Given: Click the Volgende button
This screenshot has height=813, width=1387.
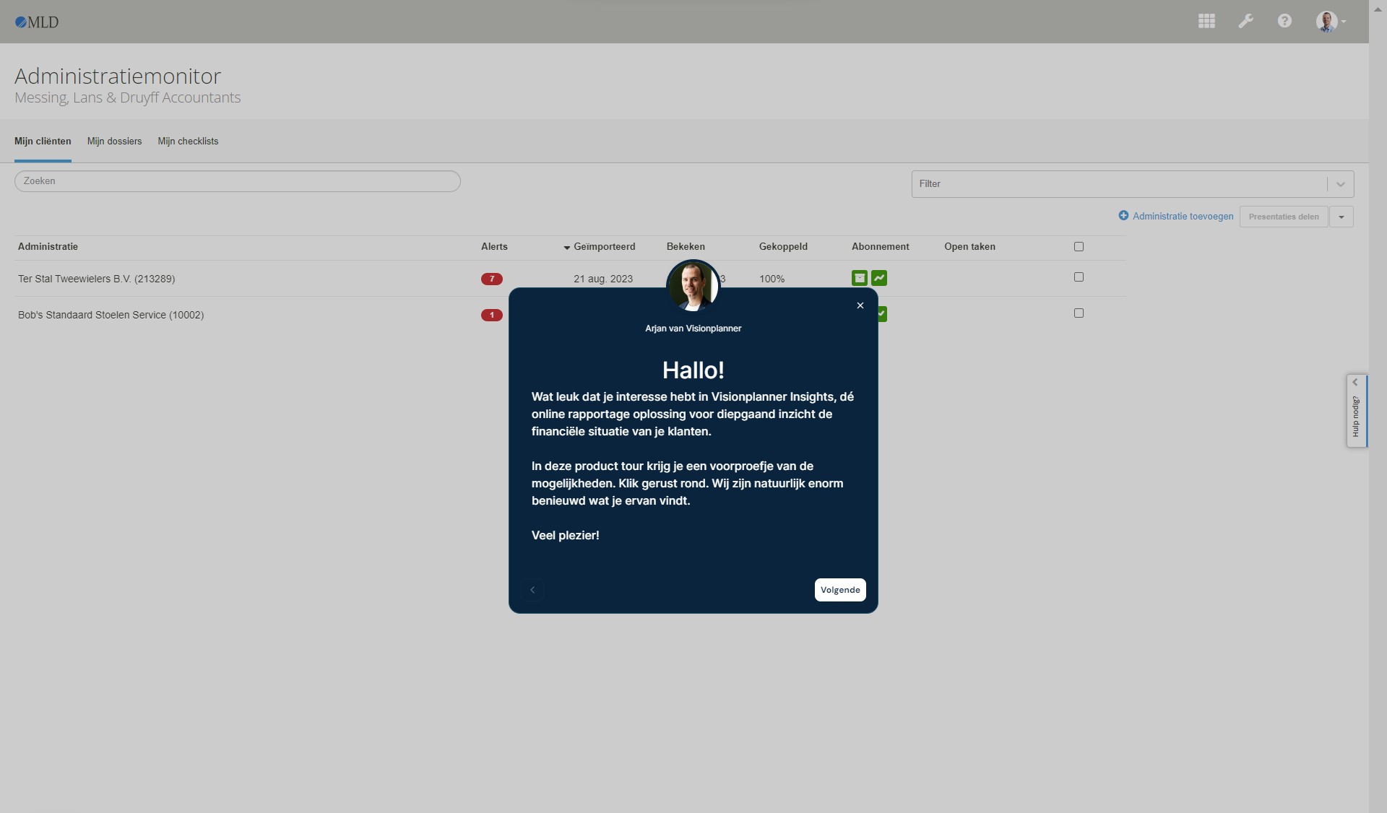Looking at the screenshot, I should click(x=840, y=590).
